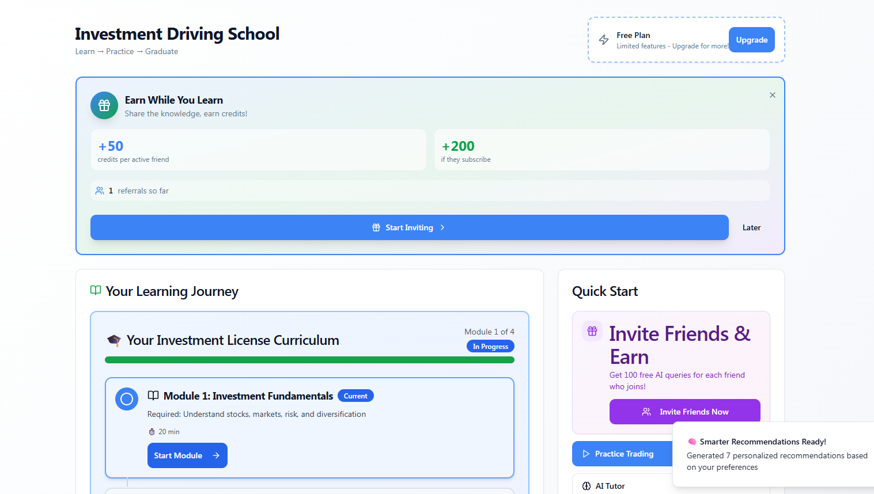
Task: Dismiss the Earn While You Learn banner
Action: point(773,95)
